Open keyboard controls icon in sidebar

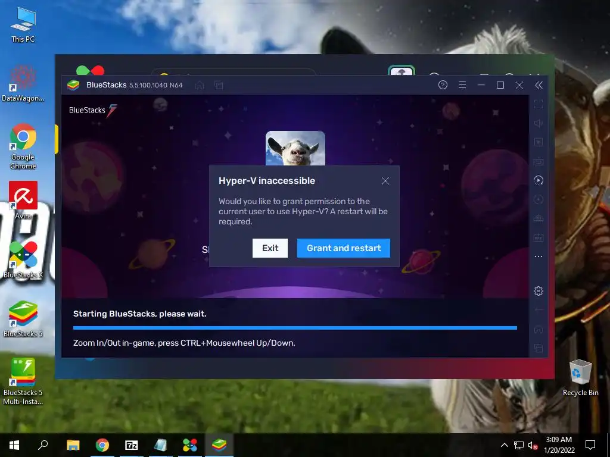pyautogui.click(x=539, y=161)
